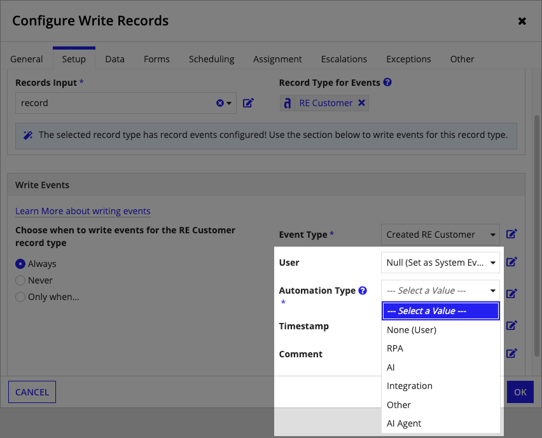Image resolution: width=542 pixels, height=438 pixels.
Task: Select the Never radio button
Action: pos(20,280)
